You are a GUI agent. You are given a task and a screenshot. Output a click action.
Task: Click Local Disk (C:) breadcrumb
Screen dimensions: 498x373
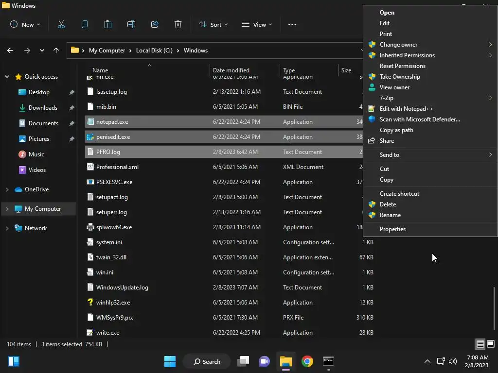click(x=154, y=51)
